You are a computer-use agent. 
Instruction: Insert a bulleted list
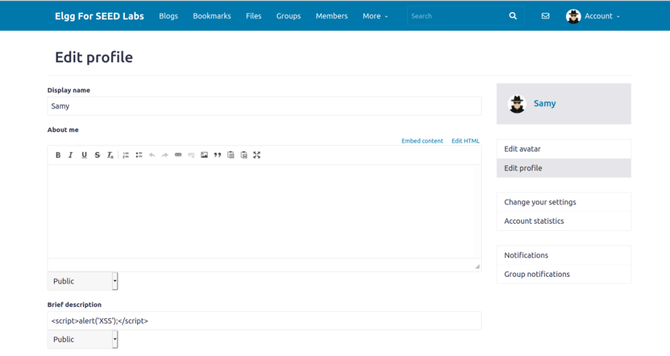139,155
